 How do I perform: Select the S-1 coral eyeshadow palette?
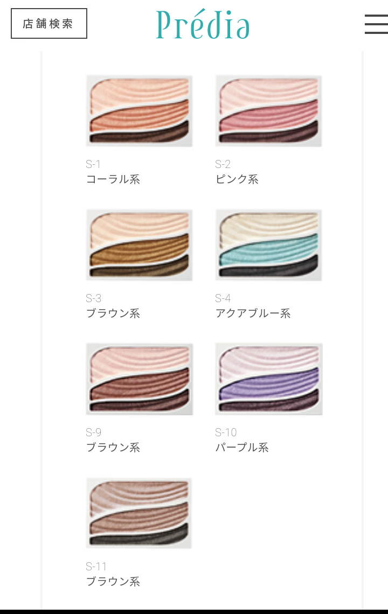click(x=139, y=111)
